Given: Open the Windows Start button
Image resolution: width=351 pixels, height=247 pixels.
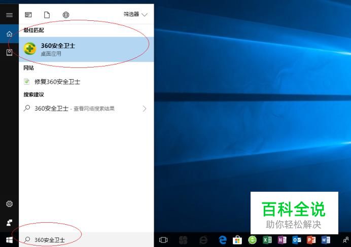Looking at the screenshot, I should coord(9,240).
